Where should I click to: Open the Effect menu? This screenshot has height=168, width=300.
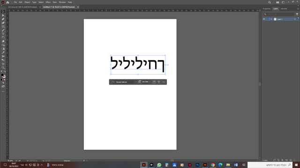[48, 2]
